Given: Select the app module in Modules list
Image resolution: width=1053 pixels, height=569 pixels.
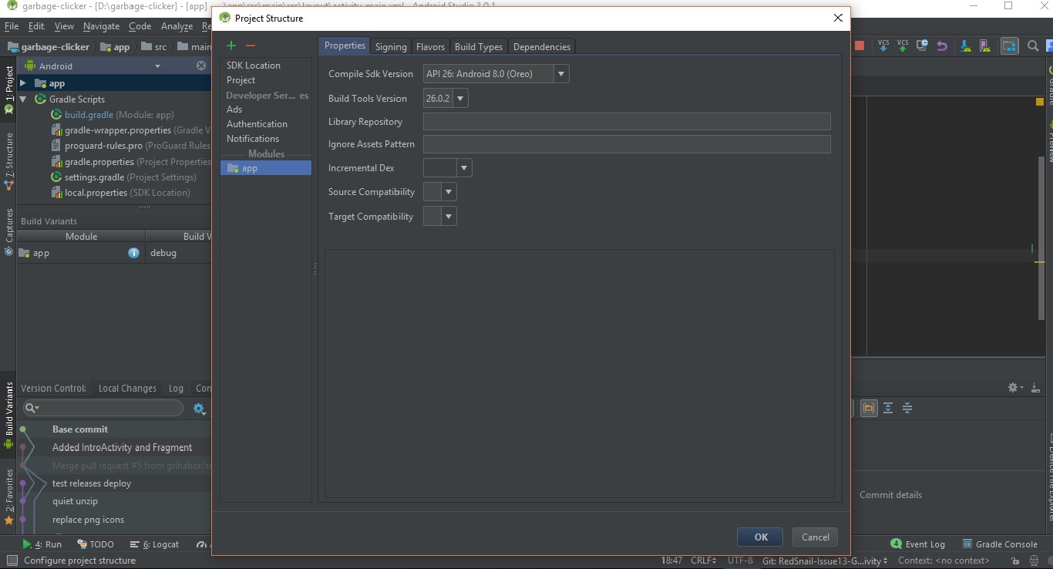Looking at the screenshot, I should pos(266,168).
